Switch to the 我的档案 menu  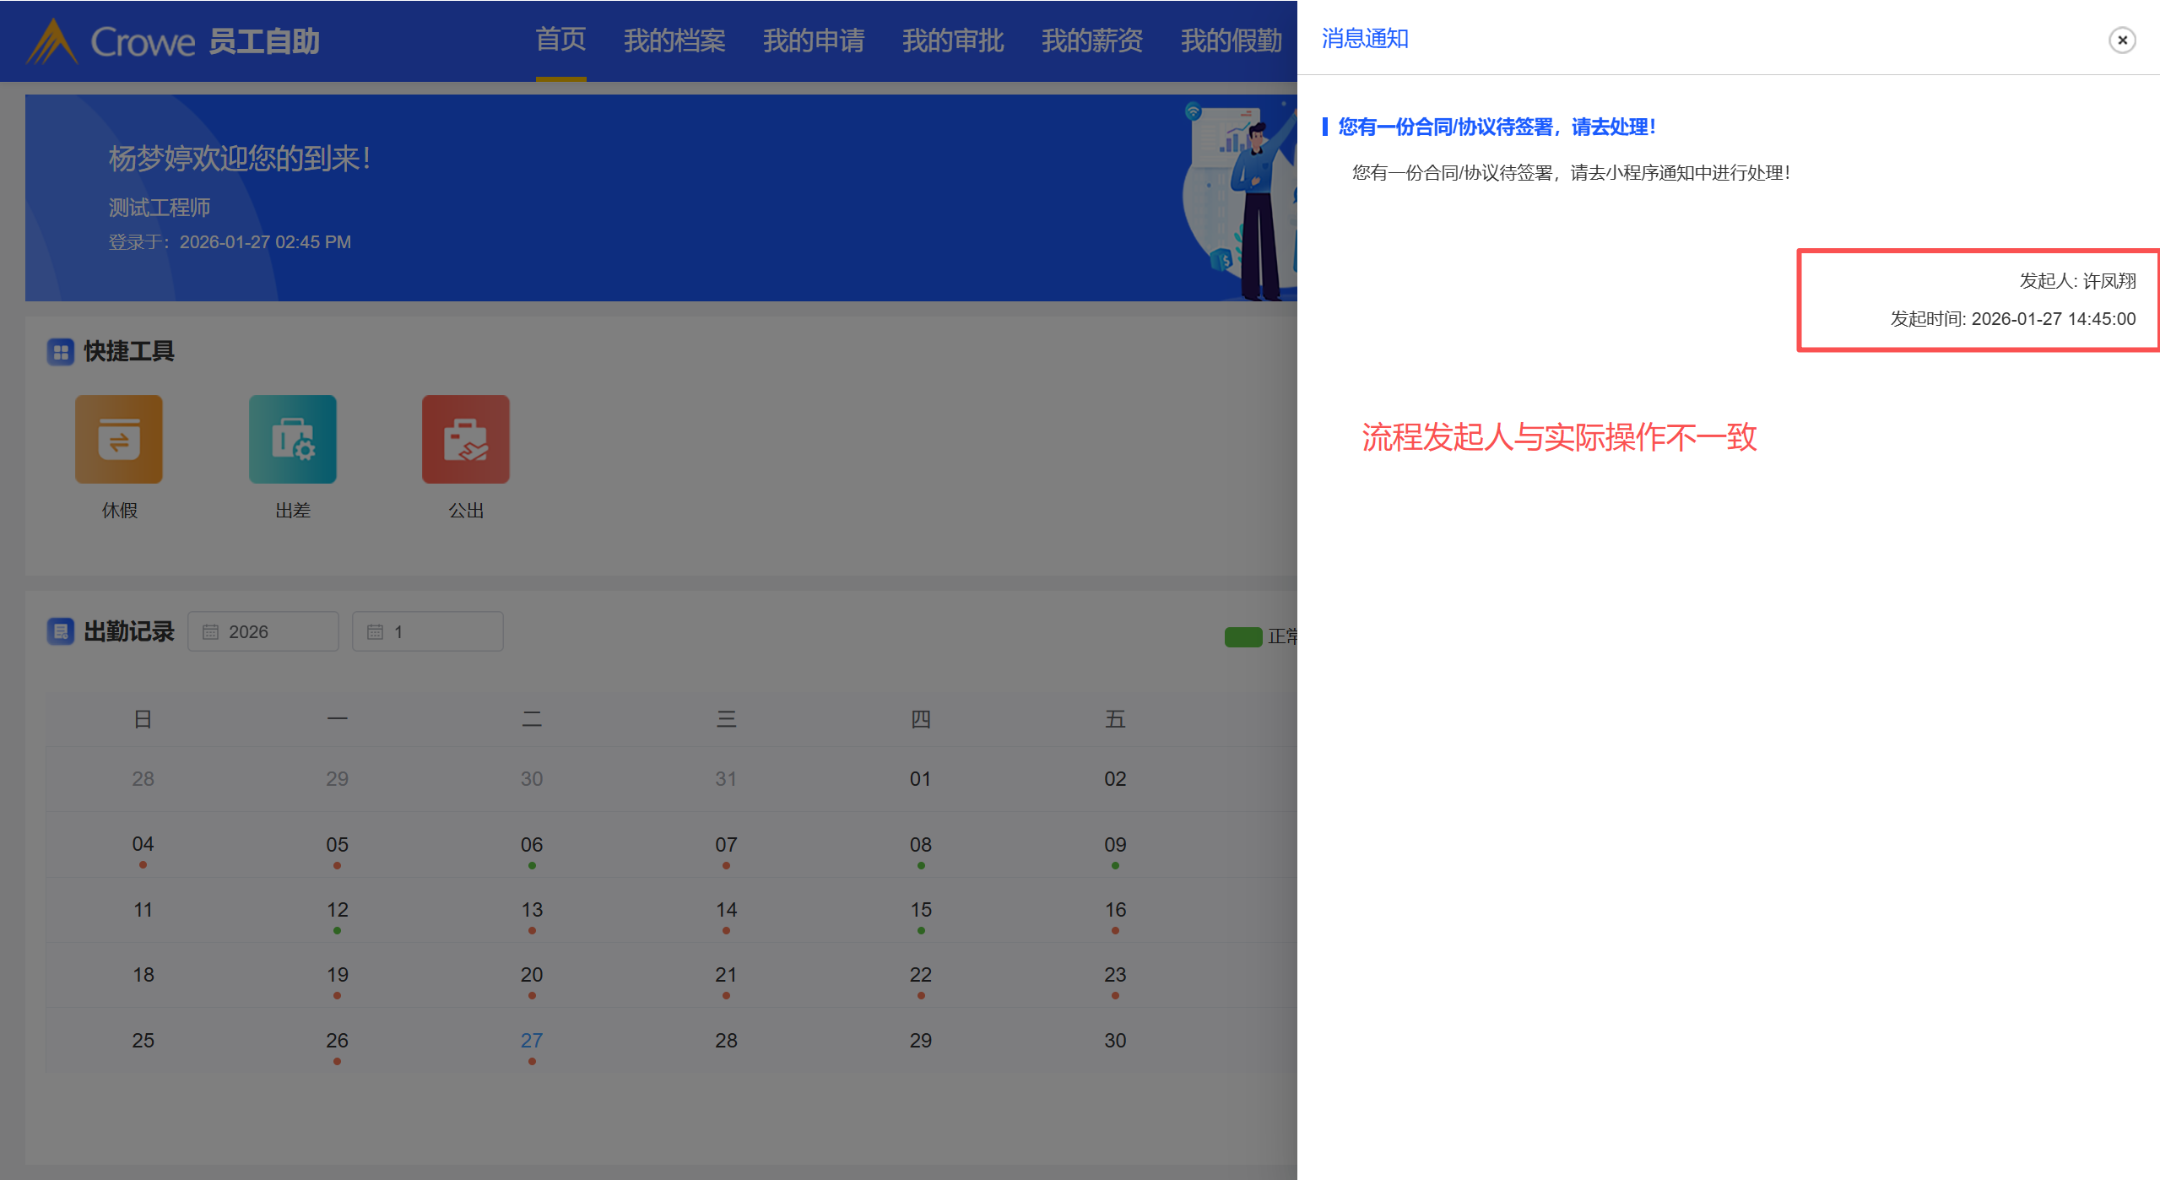click(674, 41)
